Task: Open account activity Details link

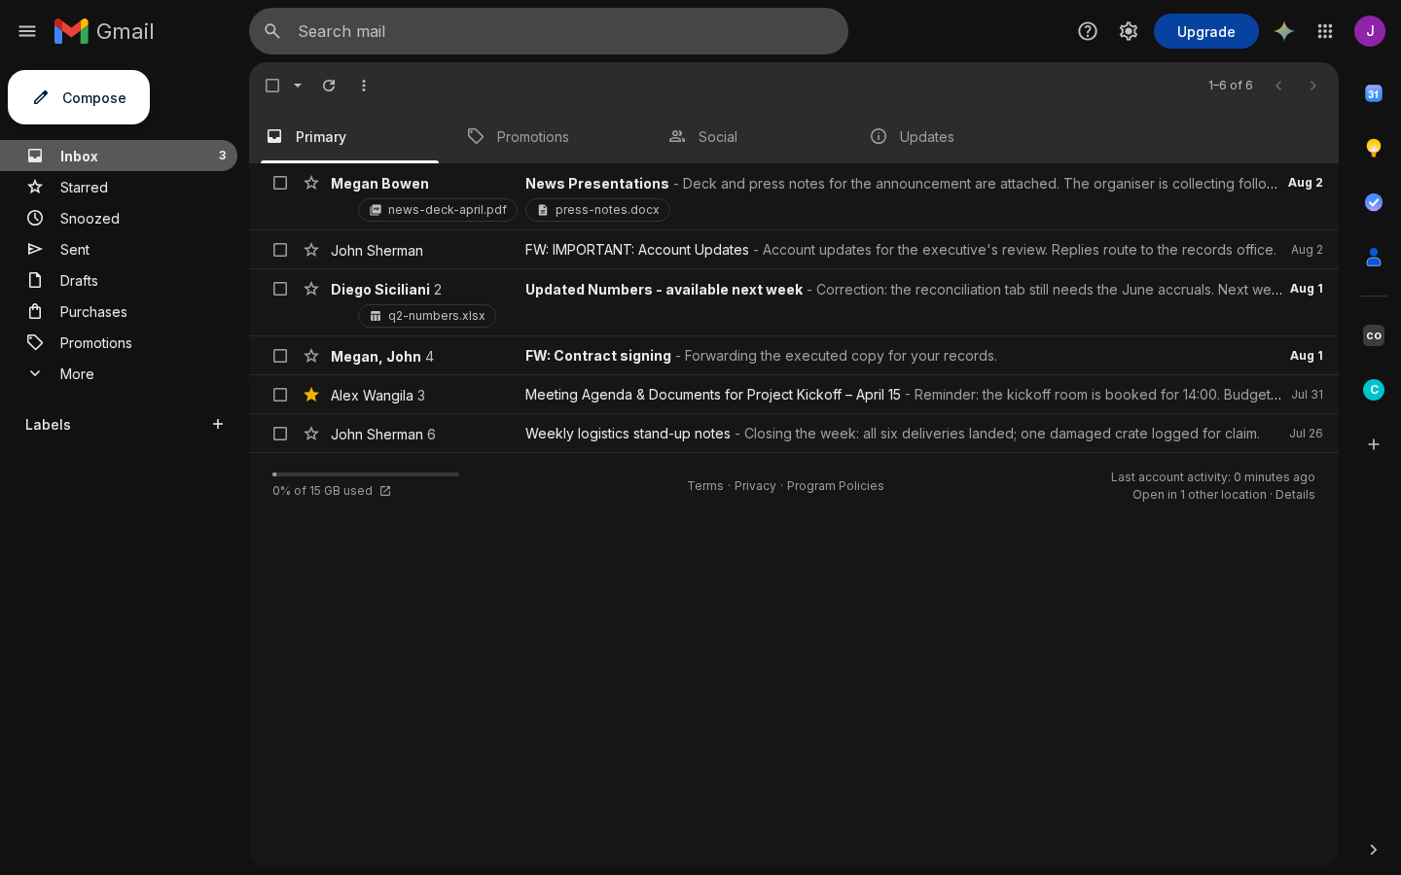Action: (1295, 495)
